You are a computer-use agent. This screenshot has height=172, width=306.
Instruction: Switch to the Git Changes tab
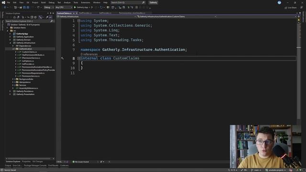37,161
